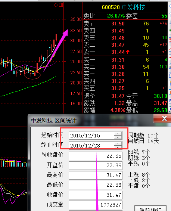Click the 20.00 price axis label
The image size is (171, 211).
click(x=76, y=83)
